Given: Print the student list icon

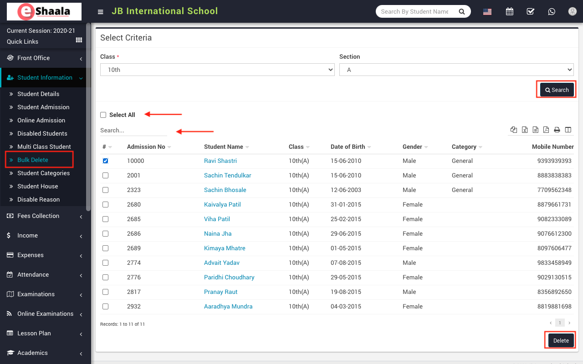Looking at the screenshot, I should click(557, 130).
